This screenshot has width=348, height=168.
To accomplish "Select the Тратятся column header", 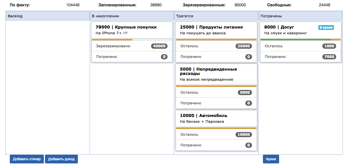I will click(216, 16).
